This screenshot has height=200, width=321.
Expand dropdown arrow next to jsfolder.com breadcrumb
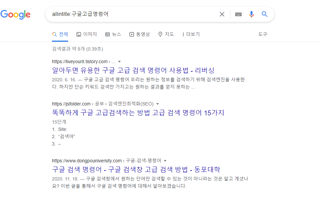[x=158, y=104]
